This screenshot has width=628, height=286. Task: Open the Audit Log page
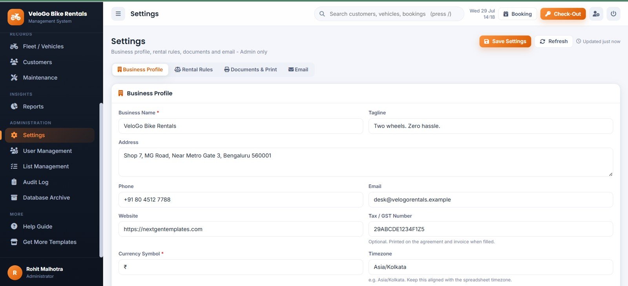point(49,182)
